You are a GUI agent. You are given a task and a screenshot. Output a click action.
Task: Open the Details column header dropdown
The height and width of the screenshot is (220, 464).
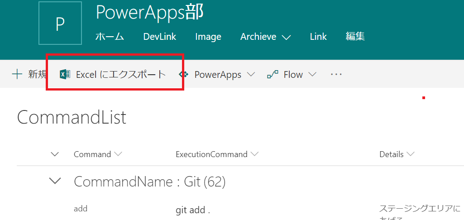[397, 154]
